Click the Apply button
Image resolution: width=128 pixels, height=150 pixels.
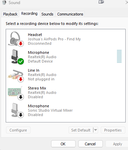click(117, 144)
